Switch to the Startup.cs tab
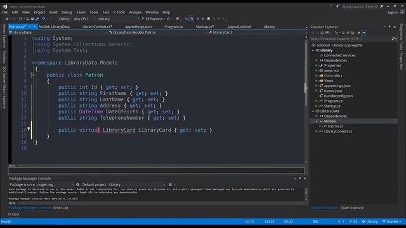This screenshot has height=228, width=406. [204, 27]
